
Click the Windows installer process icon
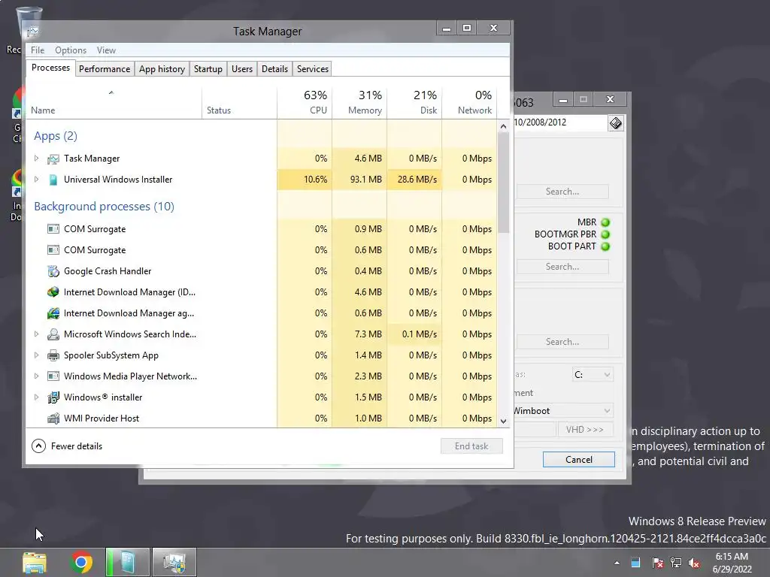(53, 397)
